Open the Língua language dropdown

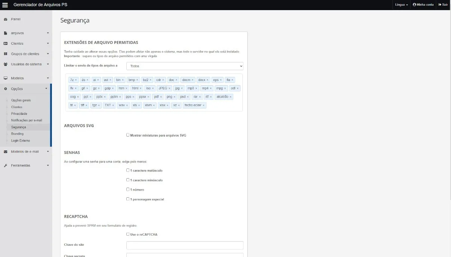tap(402, 5)
